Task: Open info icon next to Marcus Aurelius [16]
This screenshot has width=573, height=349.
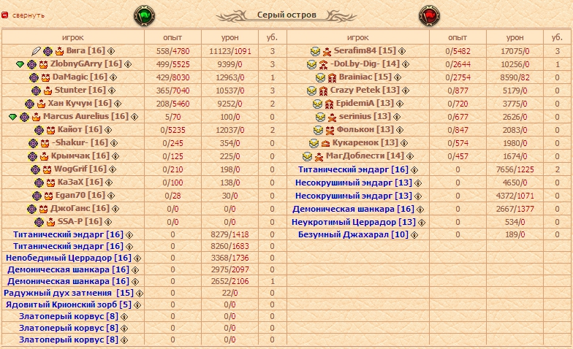Action: [134, 117]
